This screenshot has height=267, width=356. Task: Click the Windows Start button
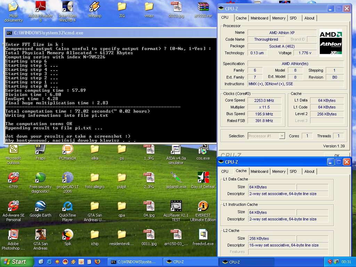[16, 262]
